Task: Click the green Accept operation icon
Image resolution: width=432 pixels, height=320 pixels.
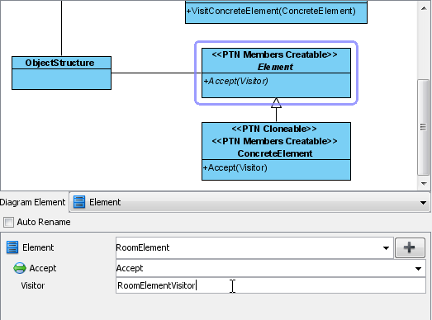Action: (20, 268)
